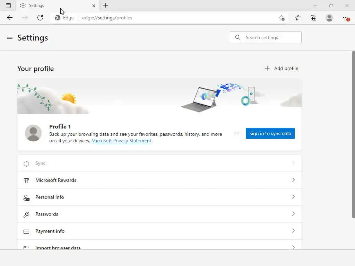Open Import browser data row
Image resolution: width=355 pixels, height=266 pixels.
159,245
